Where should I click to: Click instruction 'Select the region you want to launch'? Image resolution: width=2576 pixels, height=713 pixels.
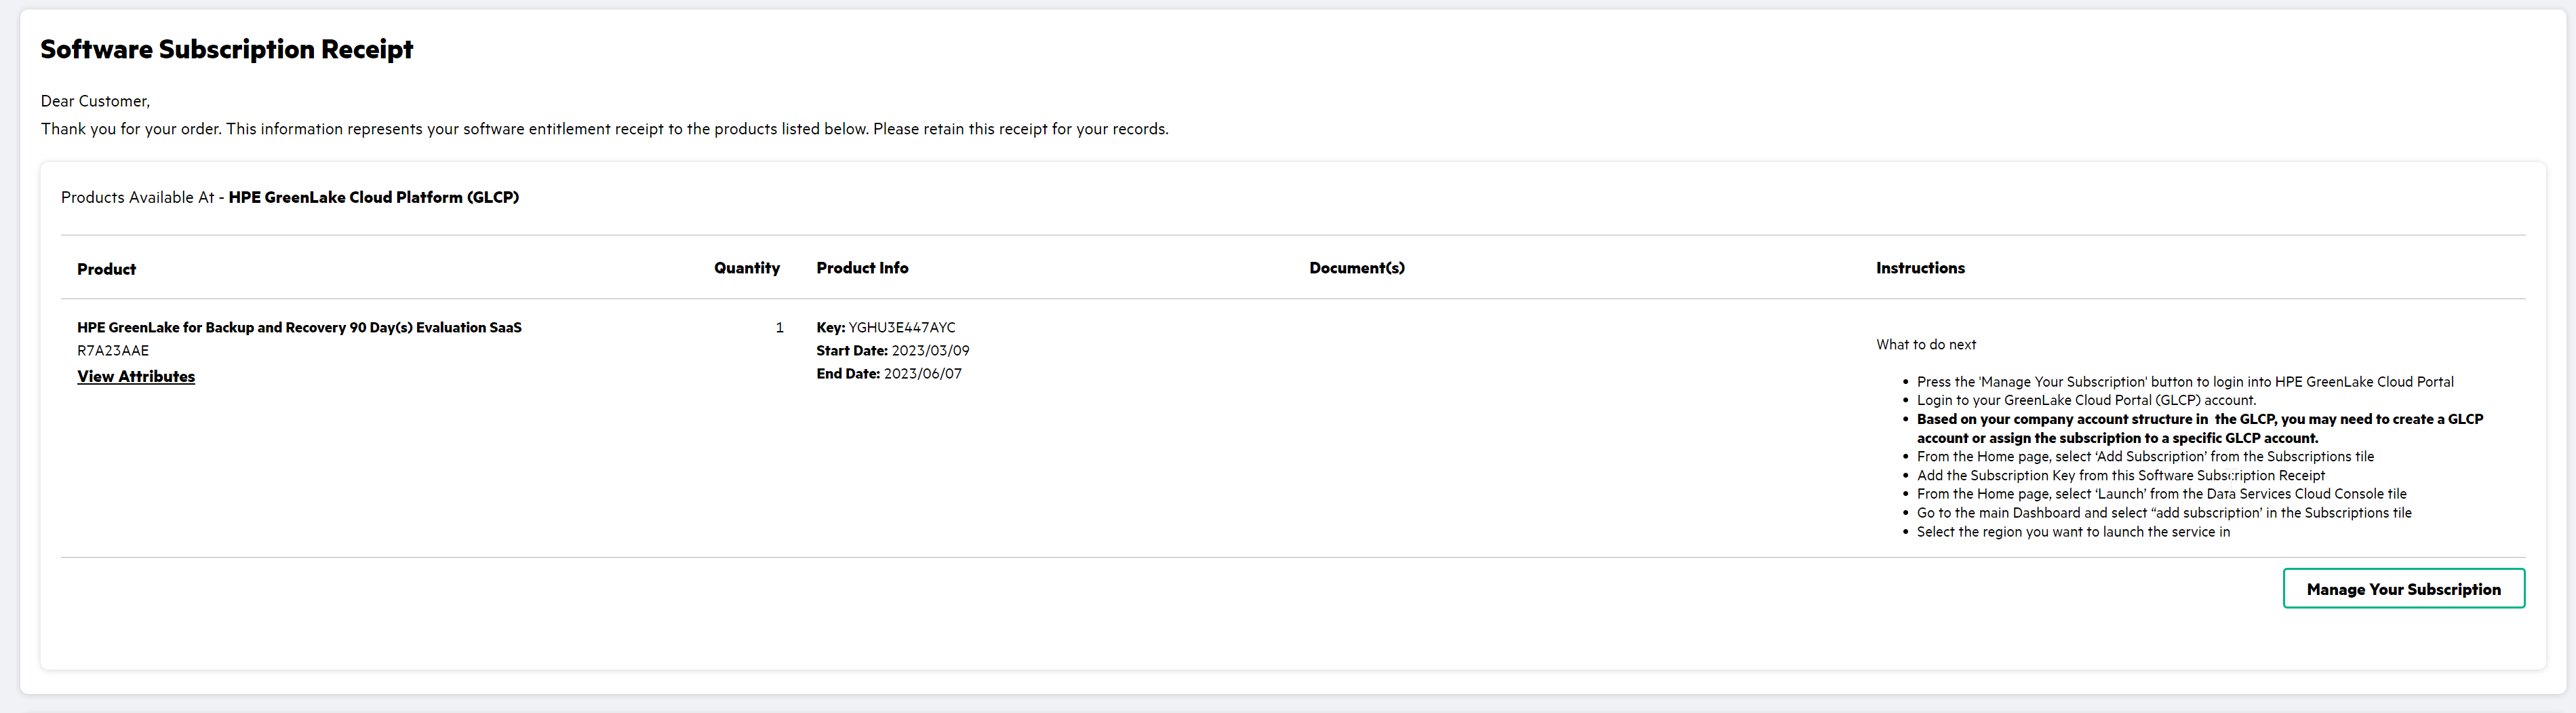pos(2073,532)
